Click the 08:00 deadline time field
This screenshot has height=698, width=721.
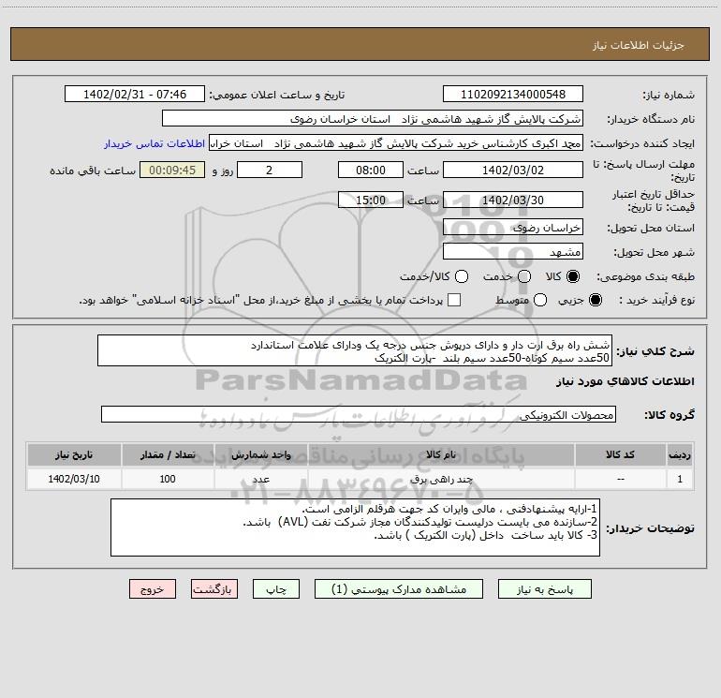coord(371,171)
